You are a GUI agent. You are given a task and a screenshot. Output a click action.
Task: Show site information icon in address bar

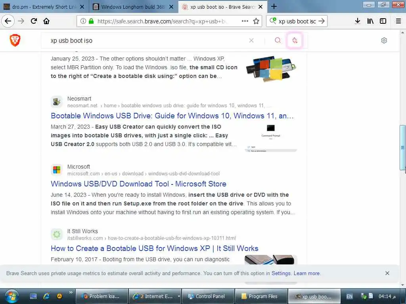point(83,21)
